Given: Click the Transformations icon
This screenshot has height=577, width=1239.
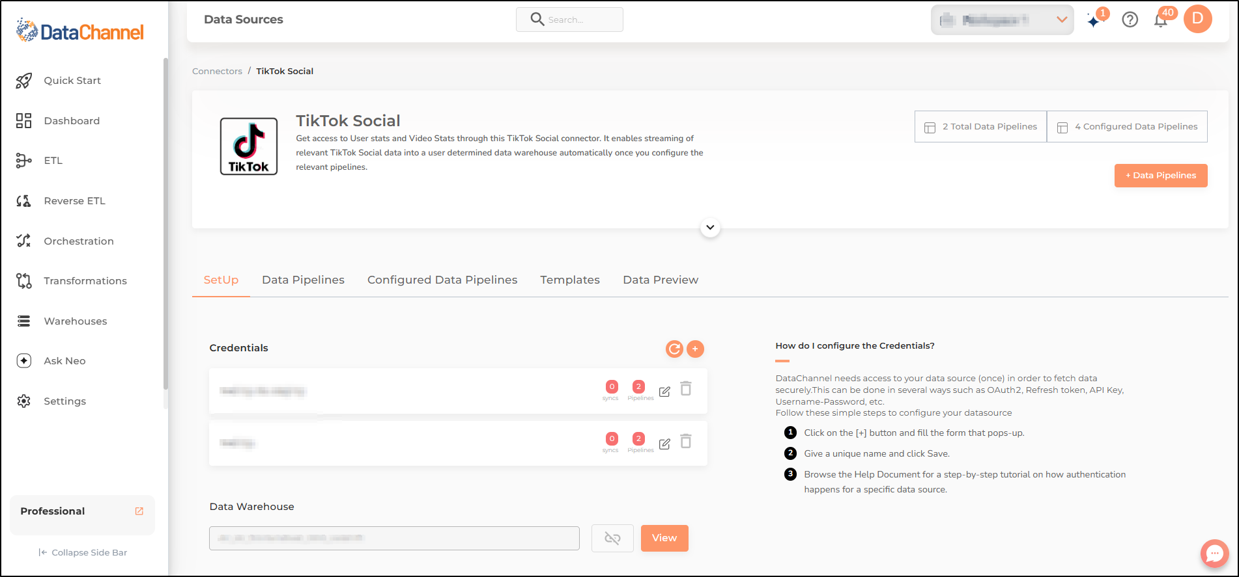Looking at the screenshot, I should pos(24,281).
